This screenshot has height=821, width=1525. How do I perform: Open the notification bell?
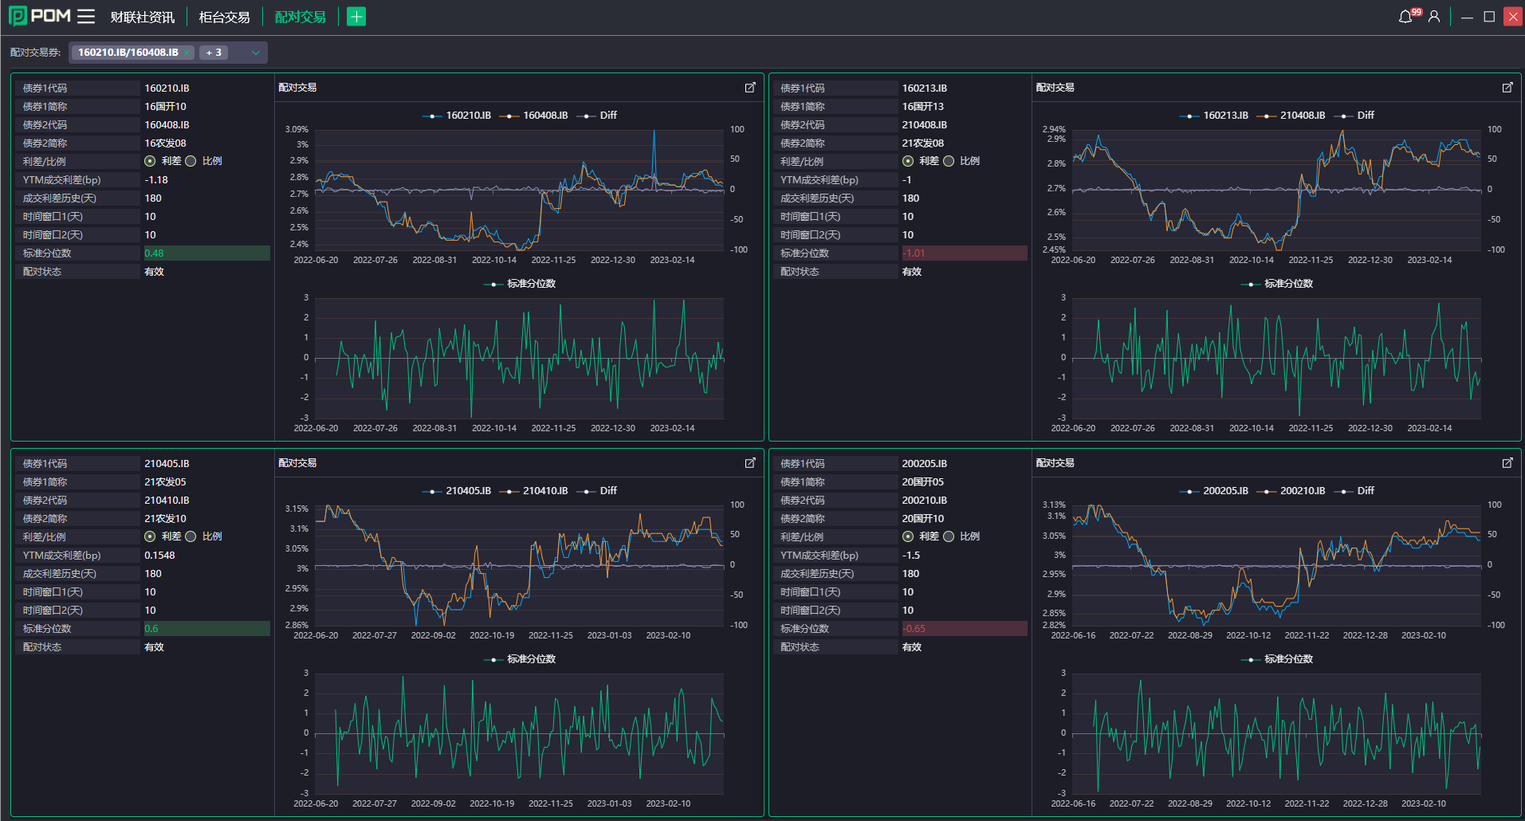click(x=1405, y=17)
